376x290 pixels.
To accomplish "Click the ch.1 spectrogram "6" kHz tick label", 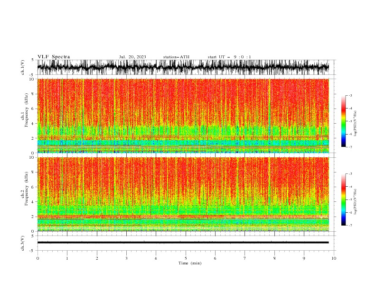I will pos(33,109).
